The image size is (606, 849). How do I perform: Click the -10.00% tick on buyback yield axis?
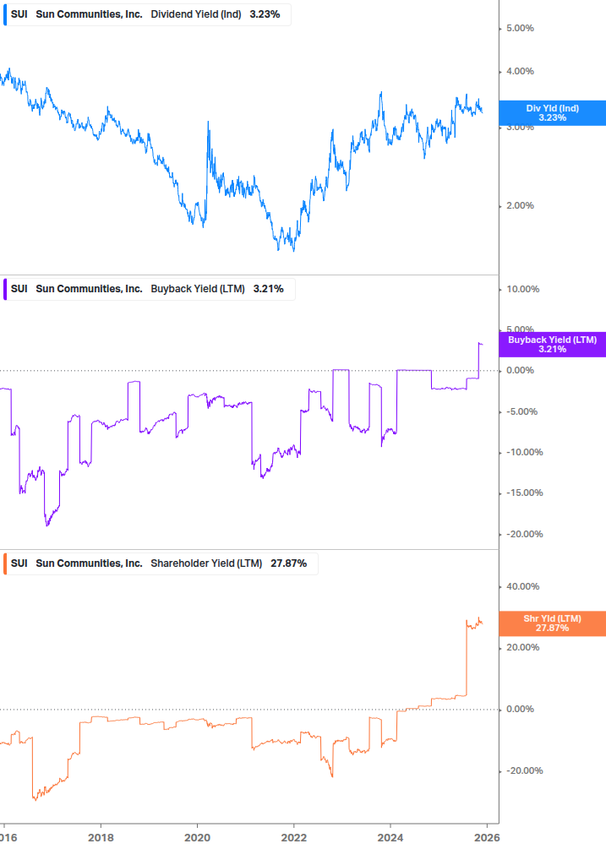pyautogui.click(x=524, y=452)
